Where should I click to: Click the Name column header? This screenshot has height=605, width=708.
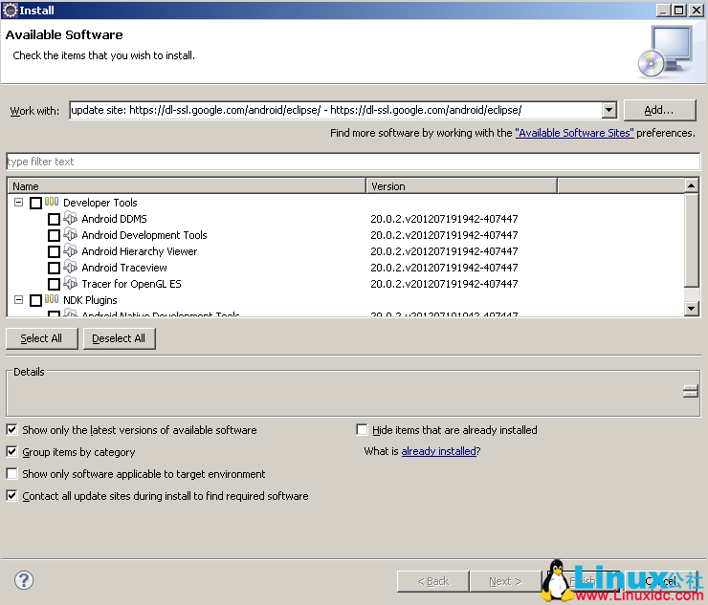(x=187, y=186)
